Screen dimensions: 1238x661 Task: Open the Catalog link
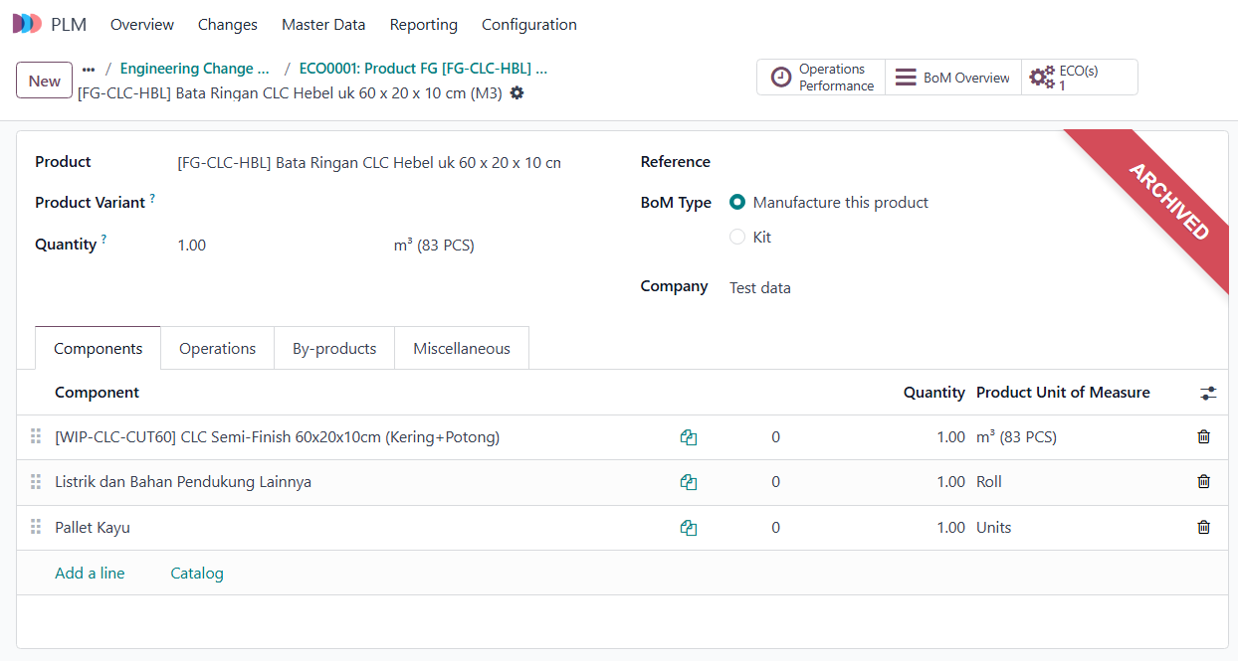(197, 573)
